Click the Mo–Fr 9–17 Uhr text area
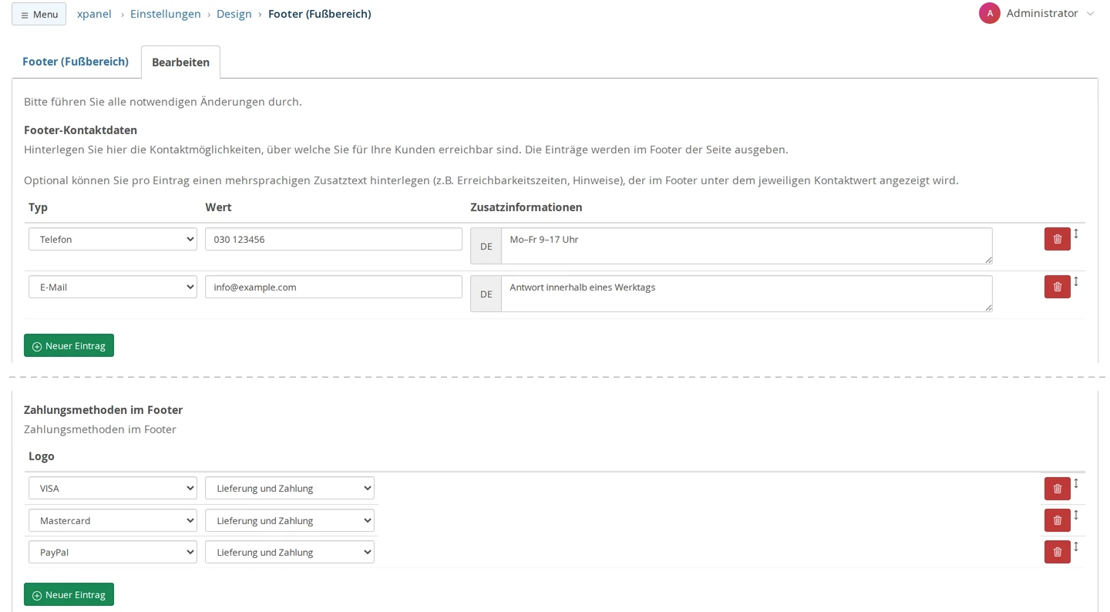 [747, 246]
